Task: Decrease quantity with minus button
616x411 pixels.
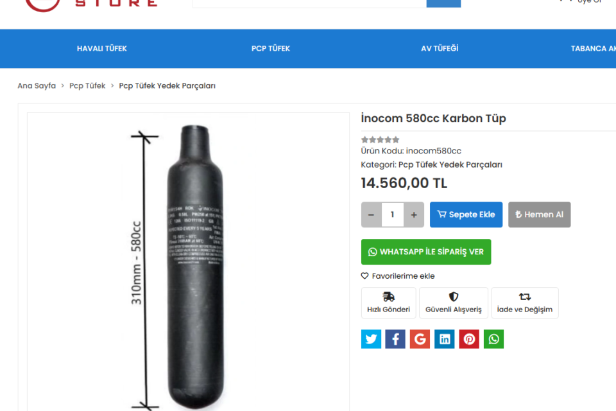Action: [x=371, y=214]
